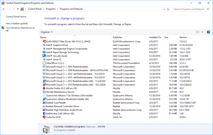The width and height of the screenshot is (213, 135).
Task: Click the SeaMonkey 2.46 icon
Action: (44, 114)
